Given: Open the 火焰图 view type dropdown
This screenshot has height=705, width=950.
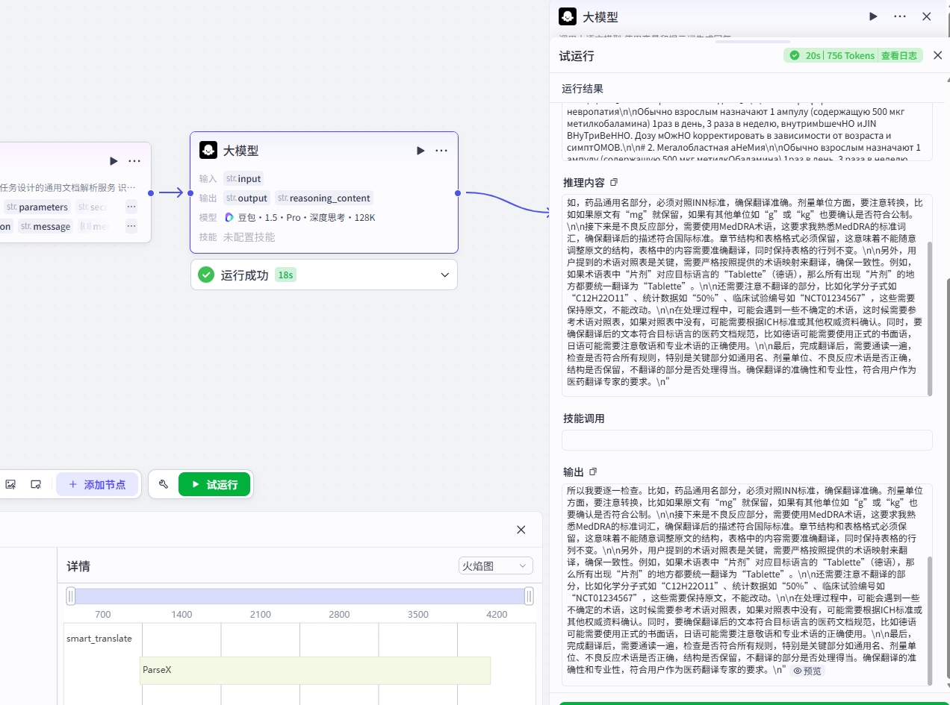Looking at the screenshot, I should point(496,565).
